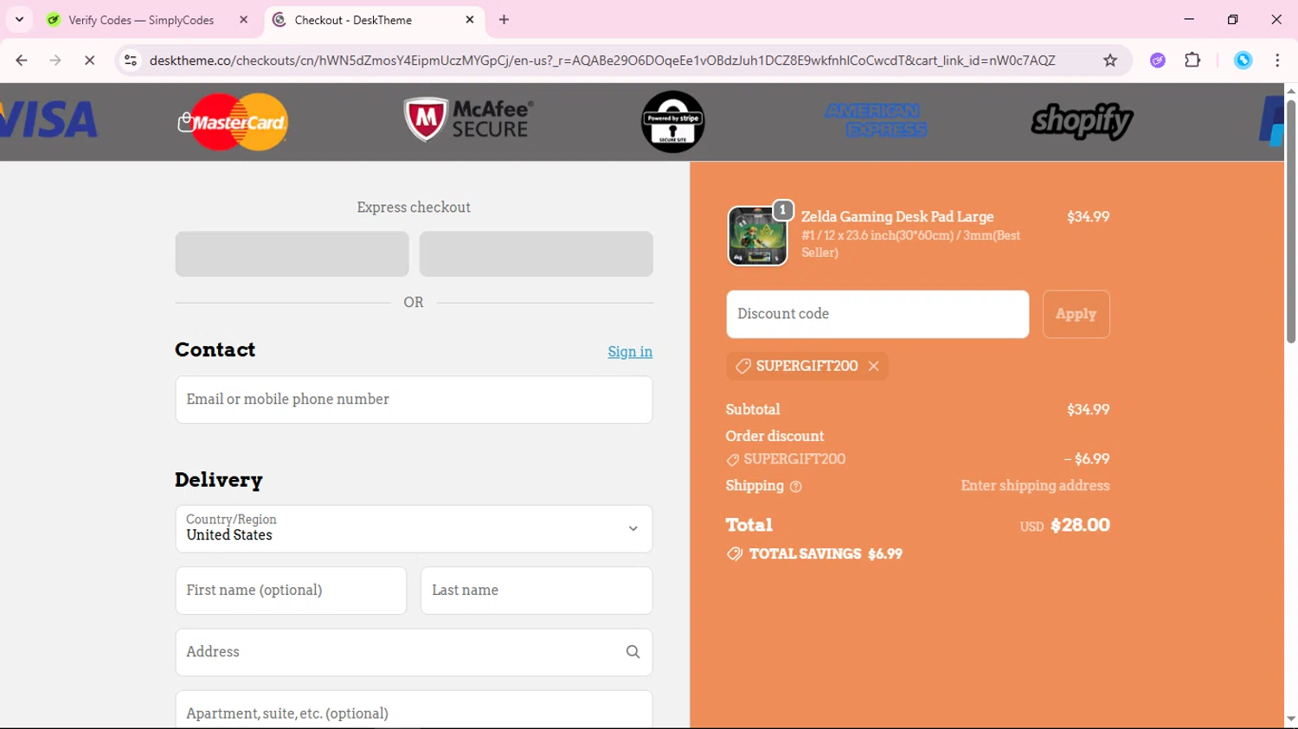Focus the Apartment, suite, etc. field
The width and height of the screenshot is (1298, 729).
(x=414, y=710)
